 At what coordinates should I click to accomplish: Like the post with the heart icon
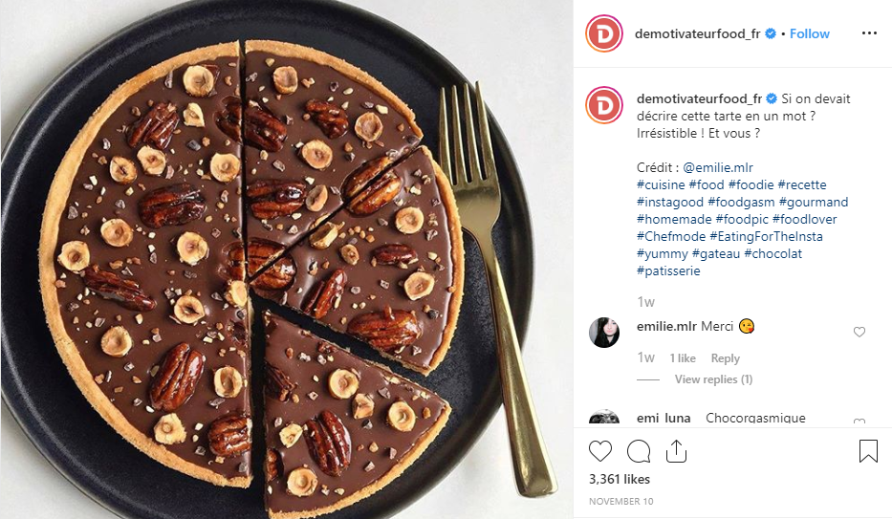pyautogui.click(x=600, y=451)
